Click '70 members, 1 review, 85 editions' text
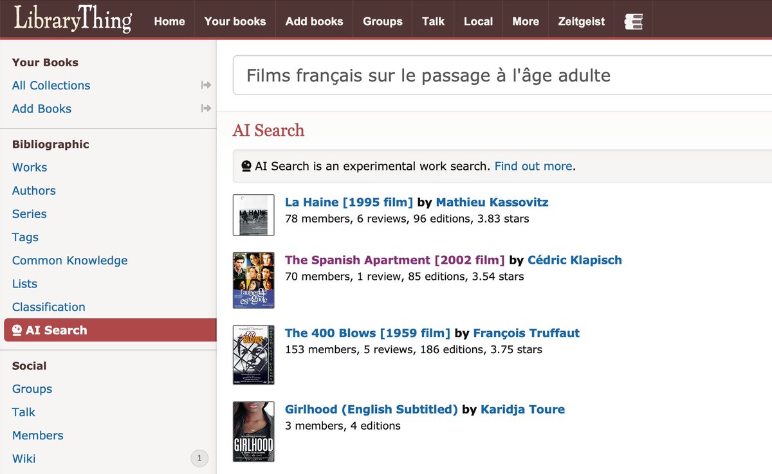The image size is (772, 474). [405, 277]
